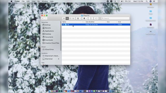The width and height of the screenshot is (166, 93).
Task: Open Desktop in the sidebar
Action: point(48,34)
